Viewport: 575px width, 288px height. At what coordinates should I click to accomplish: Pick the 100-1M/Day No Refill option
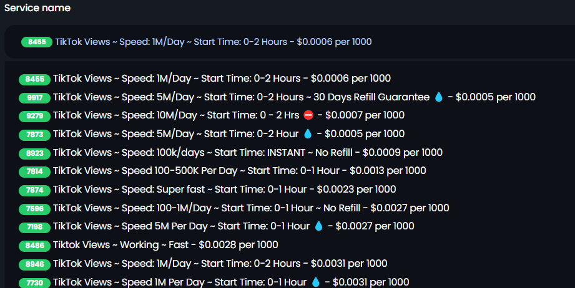pos(234,208)
